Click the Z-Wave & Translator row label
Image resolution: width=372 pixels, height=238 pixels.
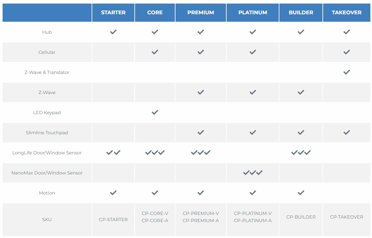click(47, 72)
